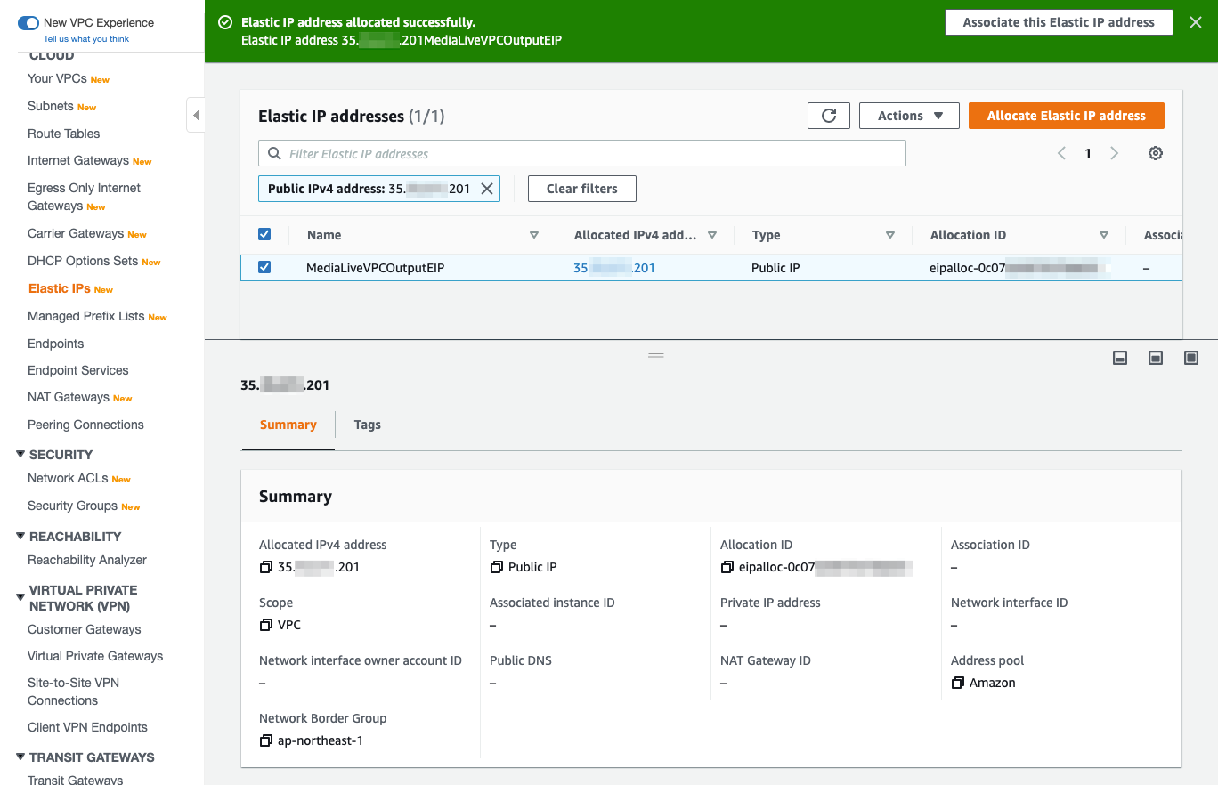The height and width of the screenshot is (785, 1218).
Task: Open Network ACLs in sidebar
Action: pos(68,478)
